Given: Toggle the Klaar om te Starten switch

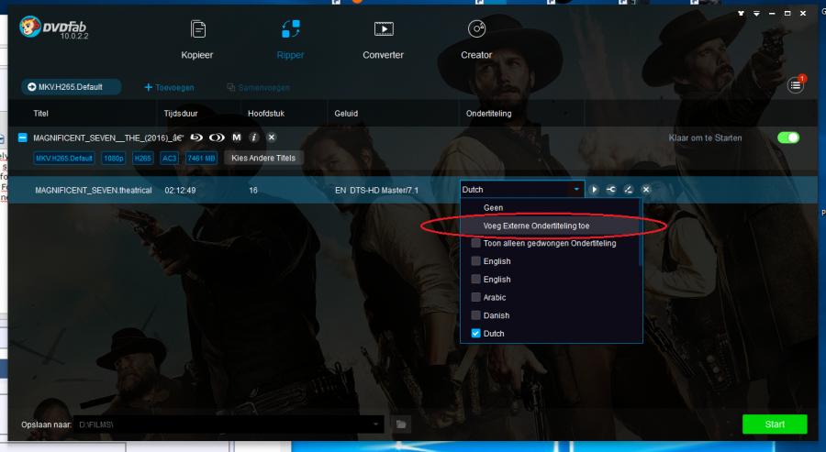Looking at the screenshot, I should click(x=788, y=138).
